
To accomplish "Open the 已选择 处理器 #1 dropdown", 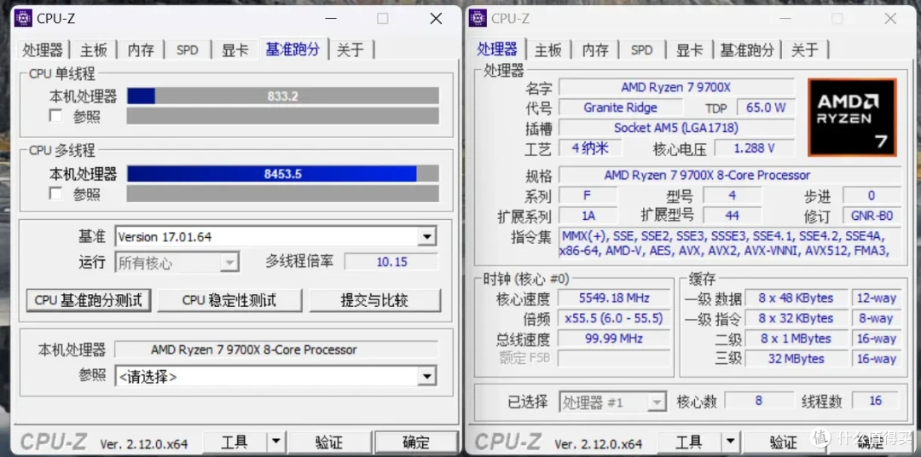I will (x=656, y=402).
